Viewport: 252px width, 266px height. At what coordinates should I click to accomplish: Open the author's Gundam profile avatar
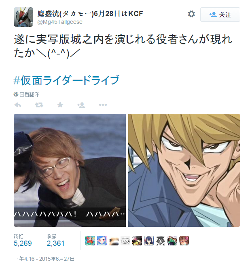point(23,17)
